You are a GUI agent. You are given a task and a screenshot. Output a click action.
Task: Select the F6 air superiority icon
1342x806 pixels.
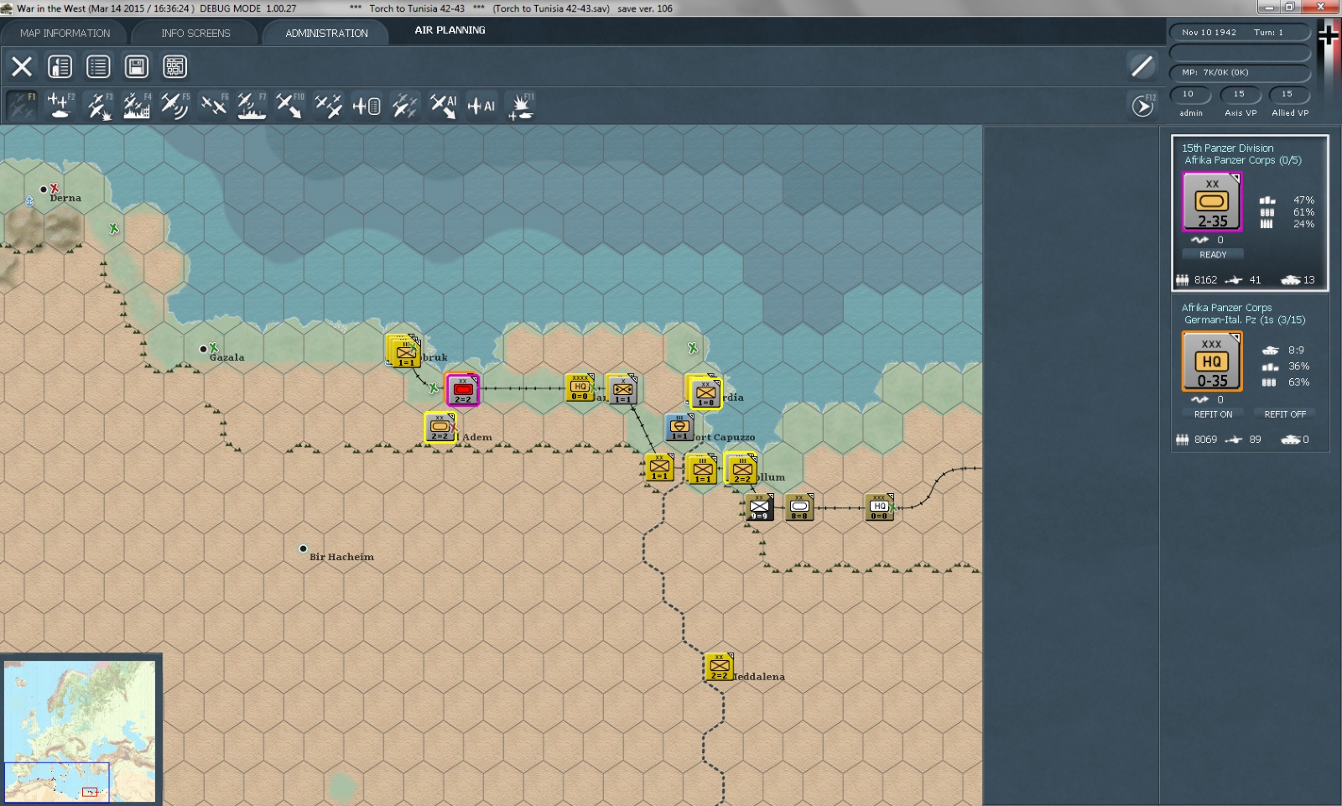(213, 106)
